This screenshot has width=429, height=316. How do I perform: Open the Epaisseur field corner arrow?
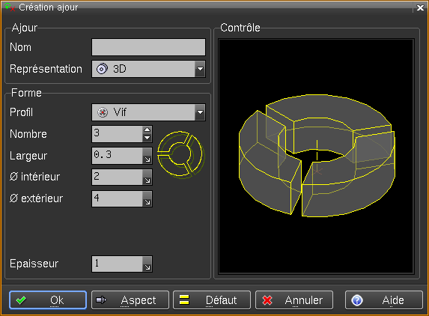pos(147,264)
